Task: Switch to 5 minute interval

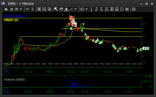Action: click(x=101, y=9)
